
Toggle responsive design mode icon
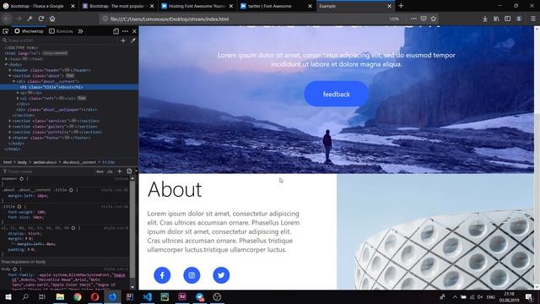[x=116, y=31]
